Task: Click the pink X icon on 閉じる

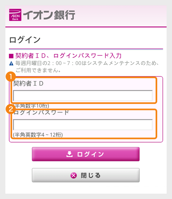Action: coord(74,175)
